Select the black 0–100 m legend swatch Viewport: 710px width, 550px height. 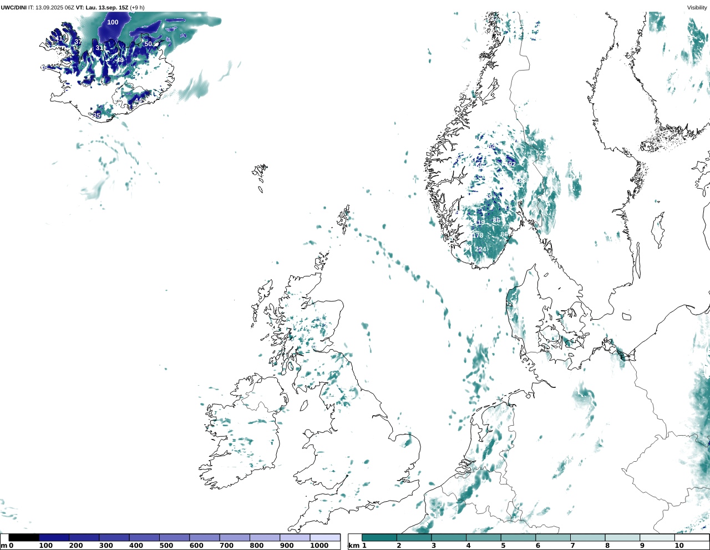click(x=24, y=537)
